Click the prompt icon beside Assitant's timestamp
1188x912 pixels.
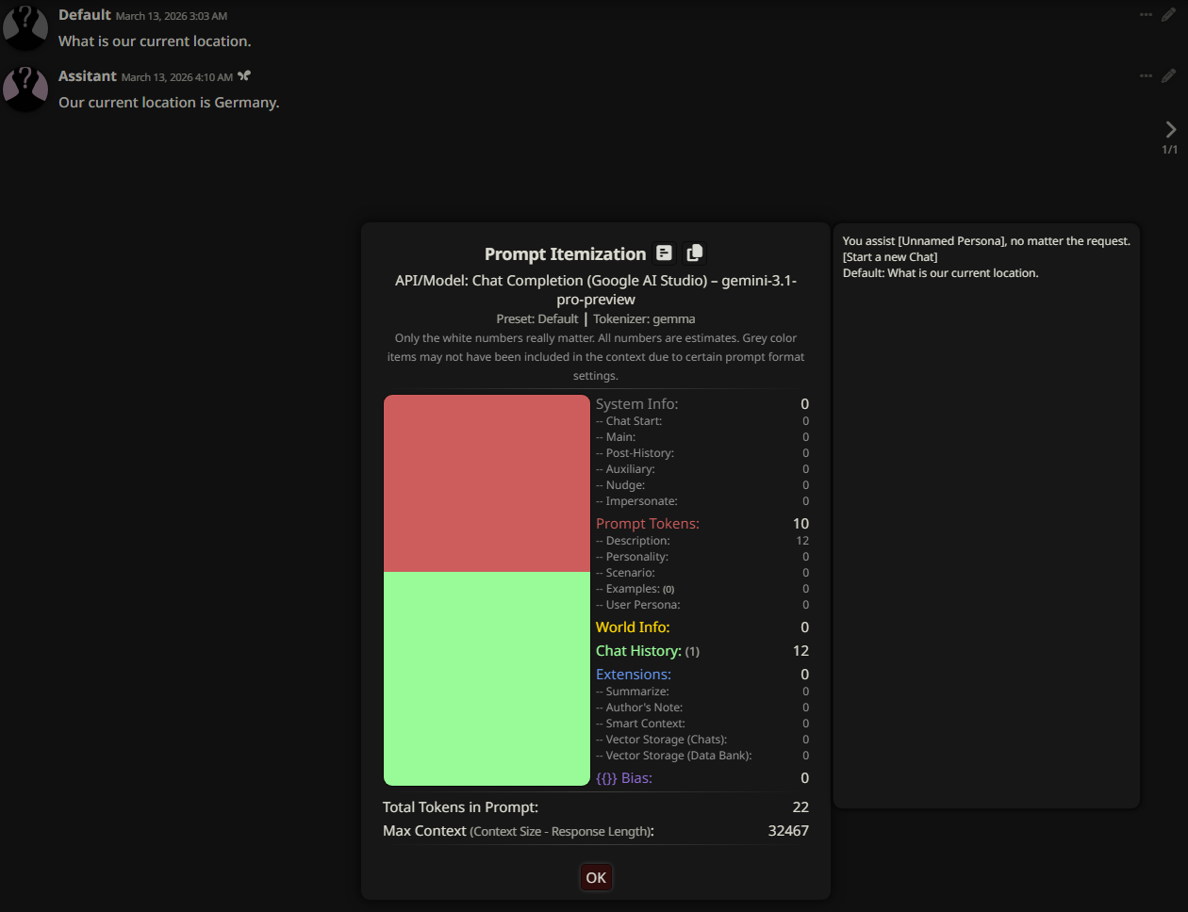point(244,76)
